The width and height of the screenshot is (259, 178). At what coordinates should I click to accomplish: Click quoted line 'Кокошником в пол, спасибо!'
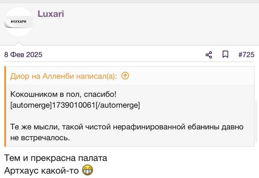point(63,94)
